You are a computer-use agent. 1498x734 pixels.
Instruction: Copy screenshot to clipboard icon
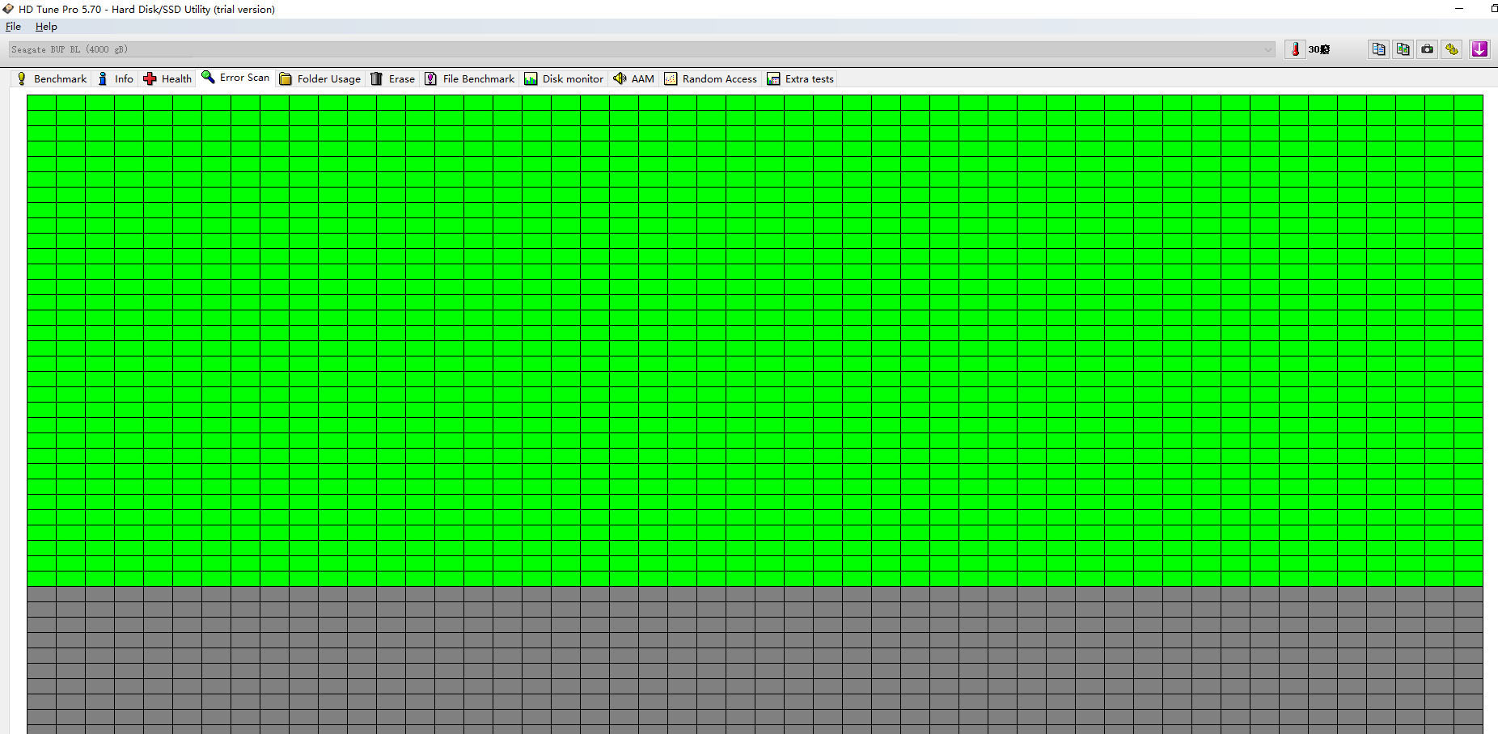(x=1403, y=49)
